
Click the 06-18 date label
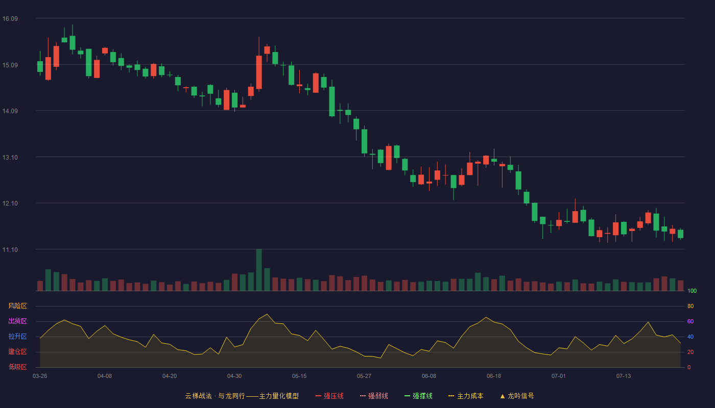pos(494,376)
